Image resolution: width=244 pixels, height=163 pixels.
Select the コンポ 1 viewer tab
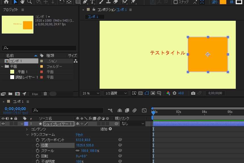94,17
